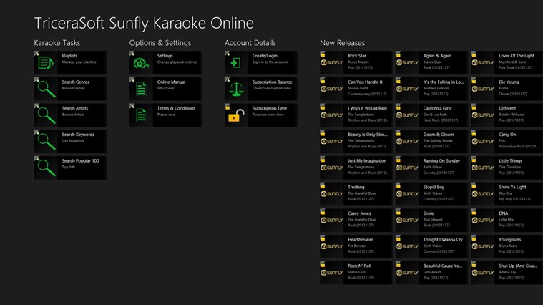
Task: Click the Search Keywords magnifier icon
Action: [x=47, y=142]
